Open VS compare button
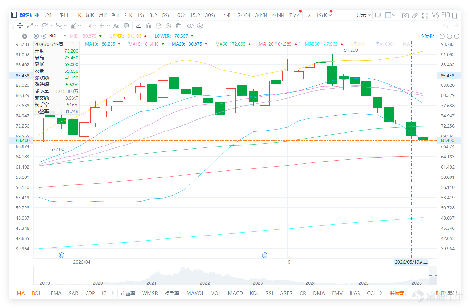Image resolution: width=470 pixels, height=308 pixels. pyautogui.click(x=435, y=15)
